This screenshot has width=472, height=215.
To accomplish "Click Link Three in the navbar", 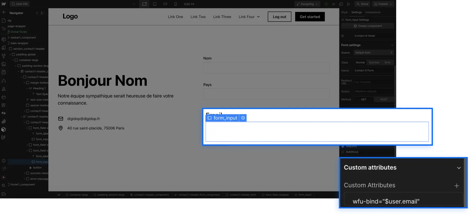I will coord(222,17).
